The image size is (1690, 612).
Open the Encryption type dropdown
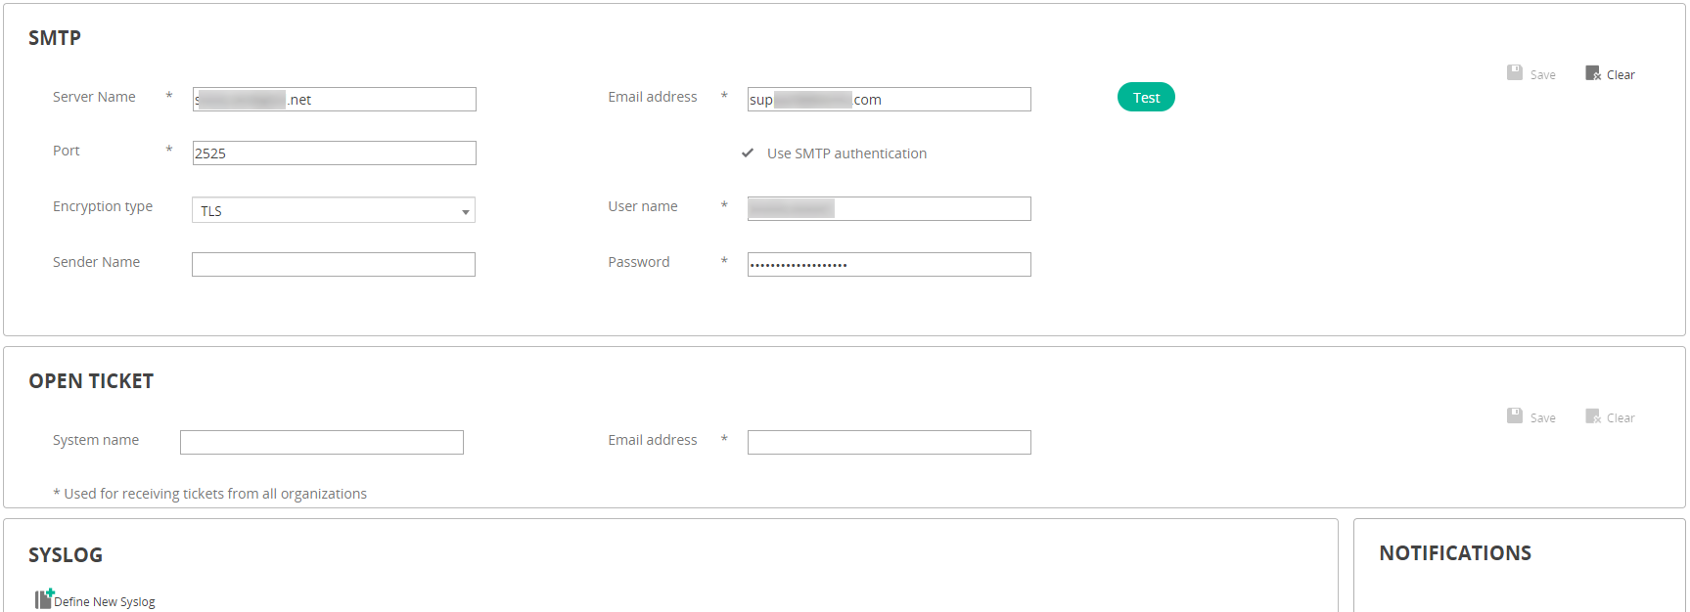(334, 210)
